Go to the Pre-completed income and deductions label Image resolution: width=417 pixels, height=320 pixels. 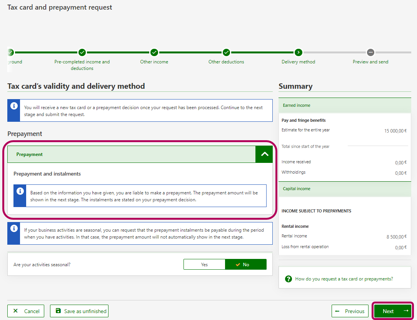[x=82, y=65]
